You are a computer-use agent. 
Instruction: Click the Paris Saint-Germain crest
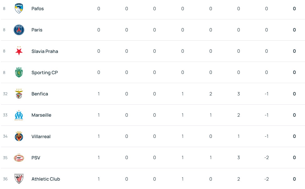point(19,30)
